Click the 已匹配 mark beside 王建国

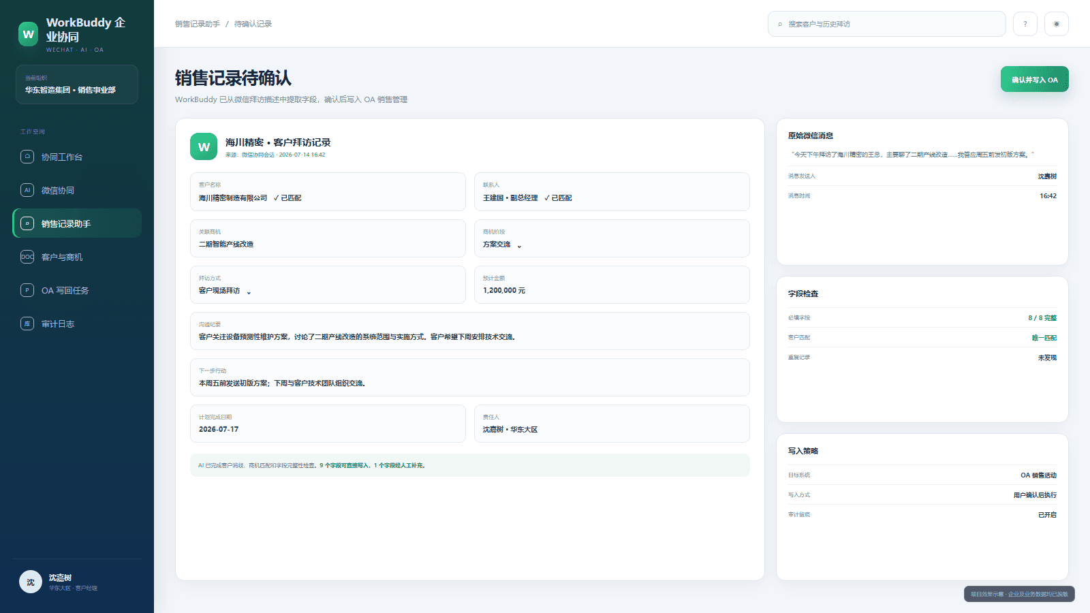(x=558, y=198)
